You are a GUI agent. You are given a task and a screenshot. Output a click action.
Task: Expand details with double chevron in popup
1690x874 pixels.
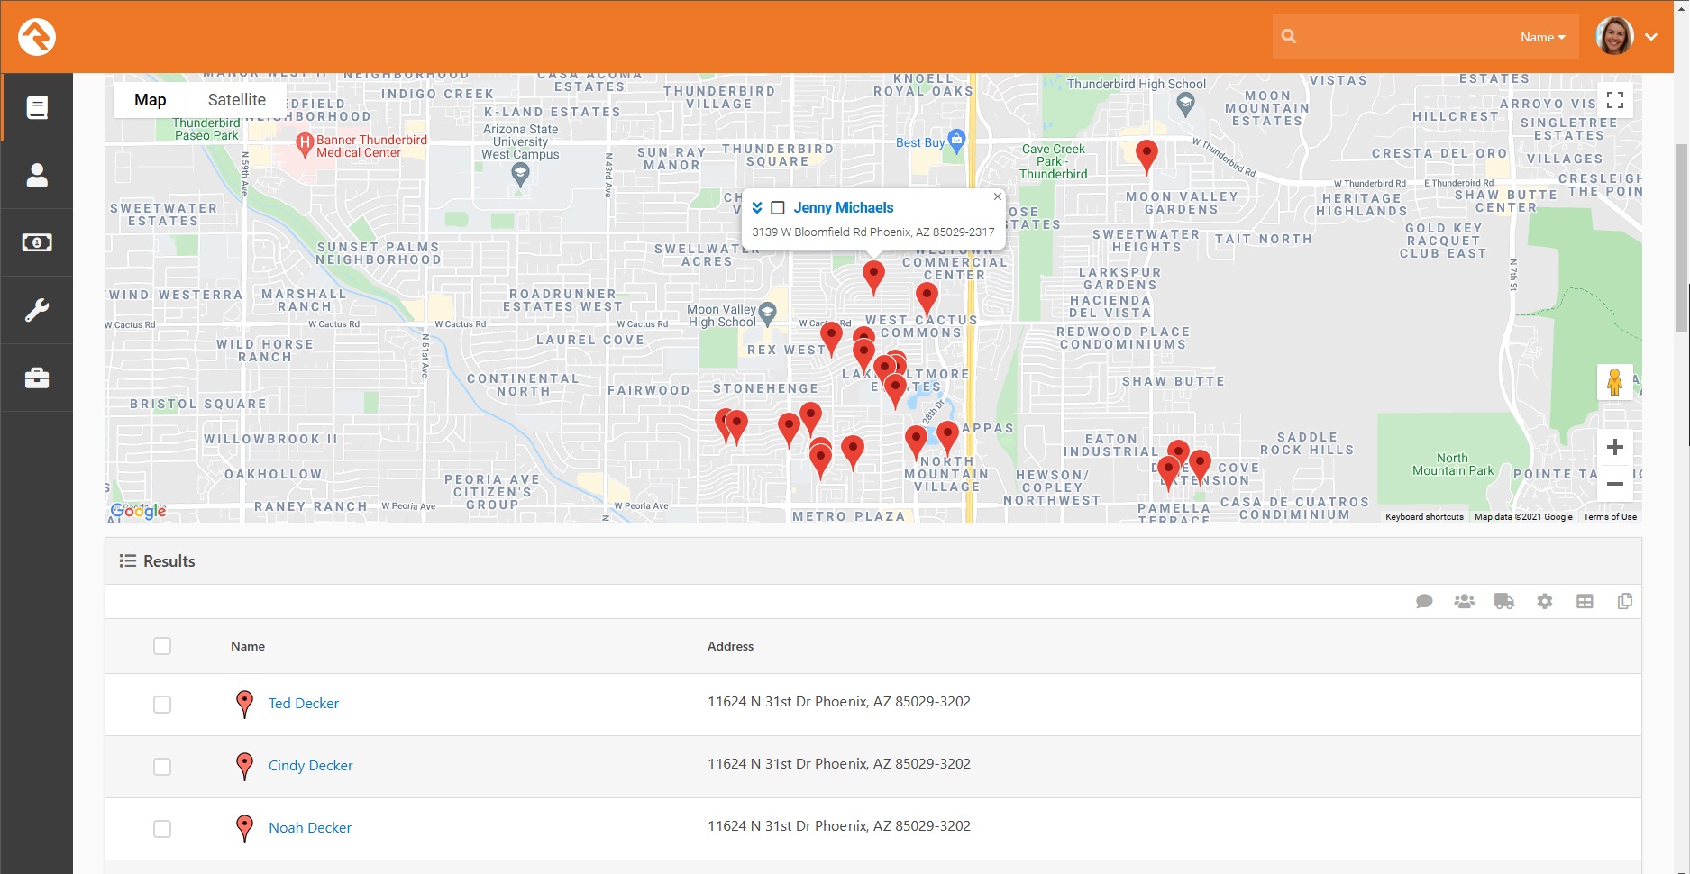(x=757, y=208)
